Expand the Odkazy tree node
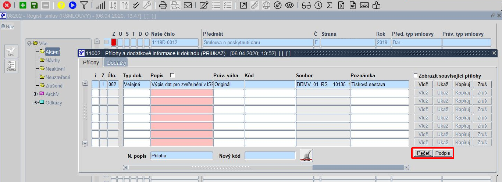Viewport: 502px width, 182px height. [35, 103]
